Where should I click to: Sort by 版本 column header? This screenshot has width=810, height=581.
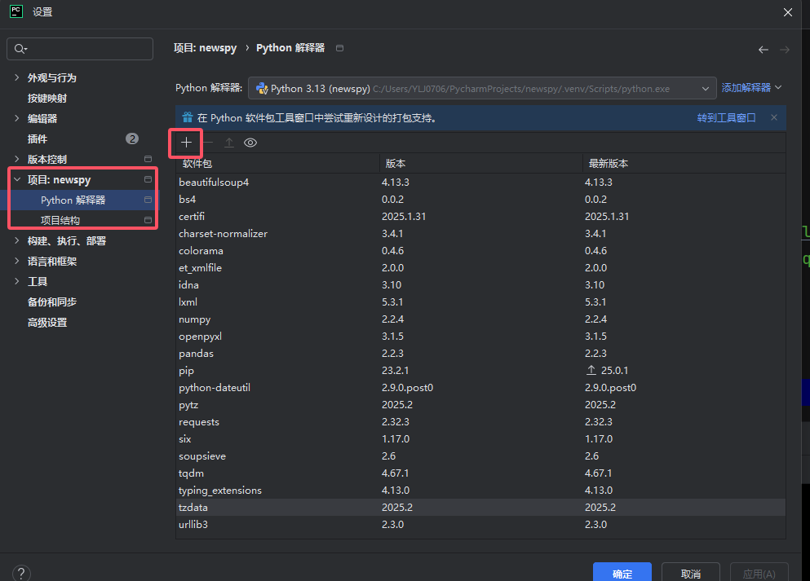pyautogui.click(x=481, y=164)
